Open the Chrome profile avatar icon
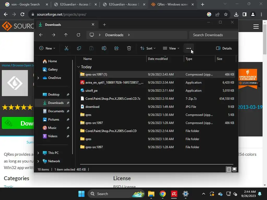267x200 pixels. 253,15
